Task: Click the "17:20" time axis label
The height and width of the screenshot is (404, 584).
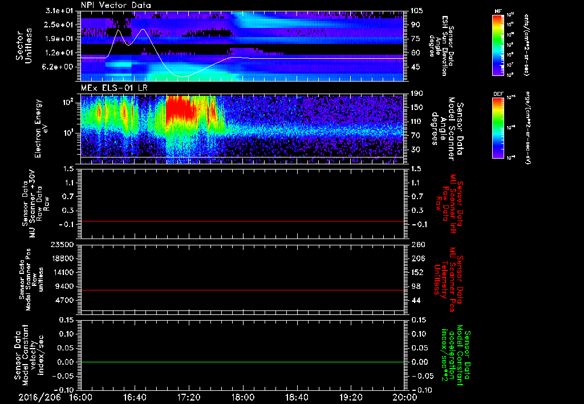Action: point(189,398)
